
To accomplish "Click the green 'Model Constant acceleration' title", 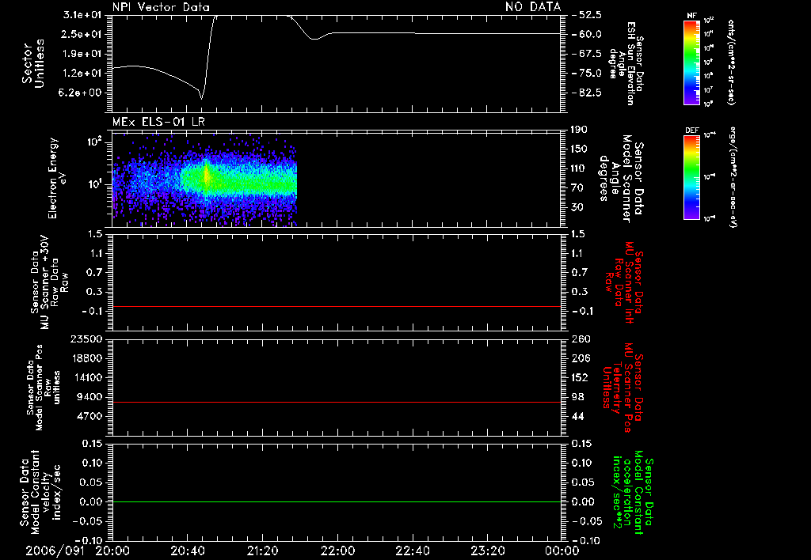I will tap(634, 493).
